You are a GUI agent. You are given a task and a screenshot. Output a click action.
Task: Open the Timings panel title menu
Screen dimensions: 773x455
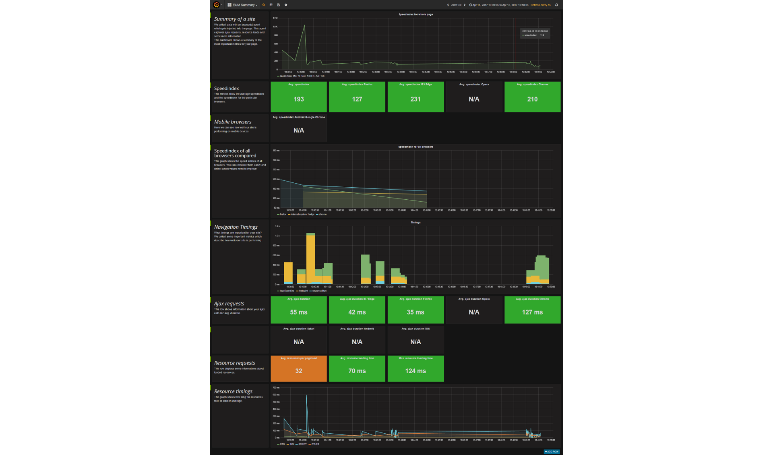[x=415, y=222]
